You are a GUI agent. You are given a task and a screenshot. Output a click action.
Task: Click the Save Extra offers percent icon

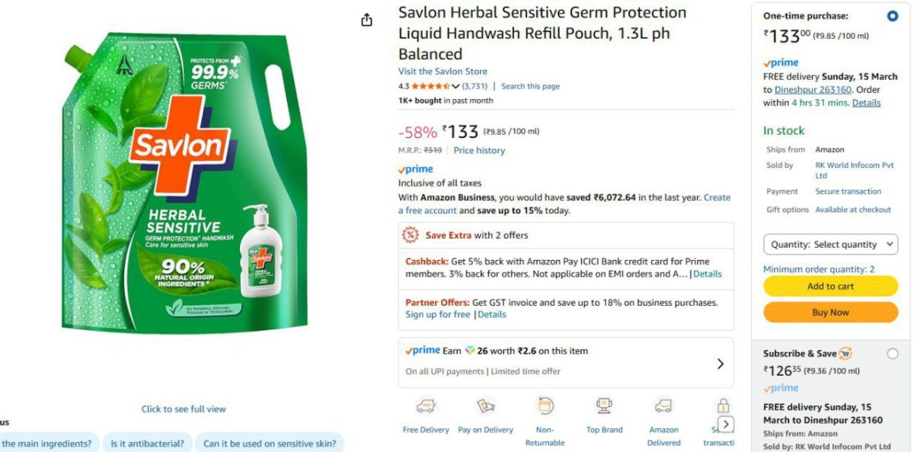[410, 235]
